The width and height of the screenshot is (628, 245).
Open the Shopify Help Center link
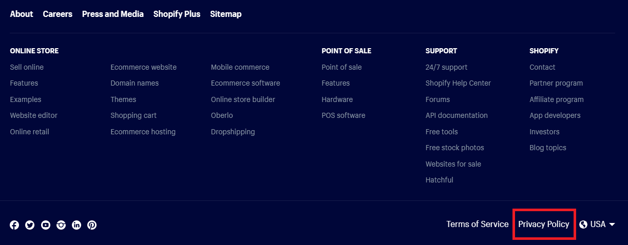click(458, 83)
